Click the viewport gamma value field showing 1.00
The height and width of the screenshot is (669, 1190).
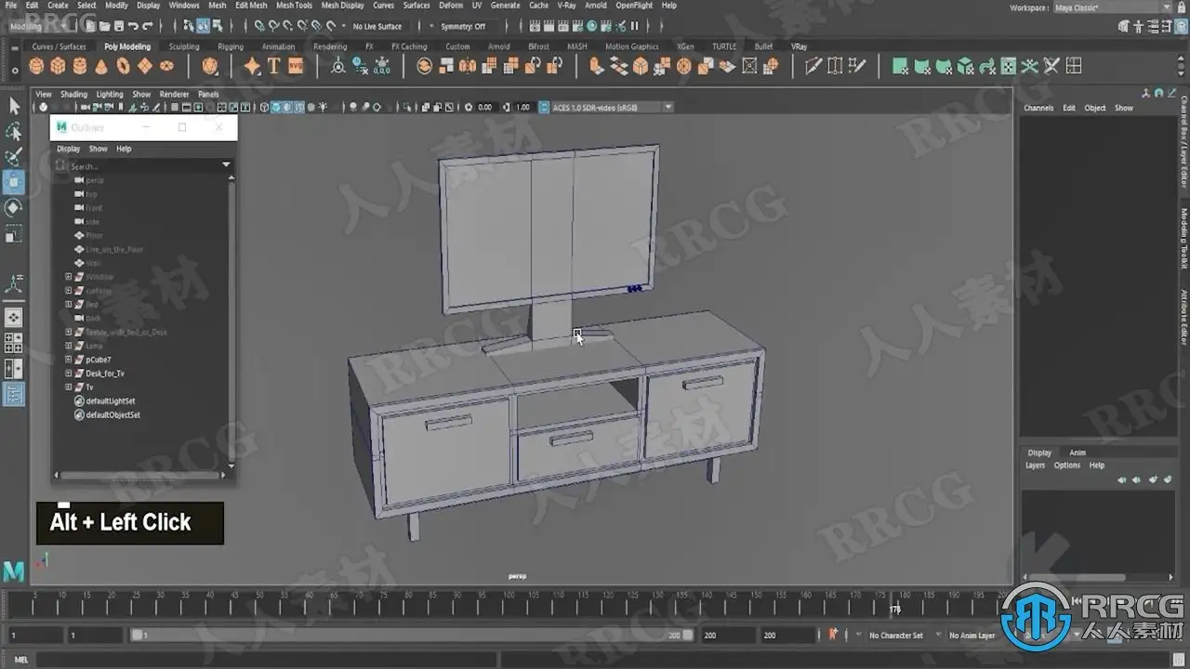(x=522, y=107)
